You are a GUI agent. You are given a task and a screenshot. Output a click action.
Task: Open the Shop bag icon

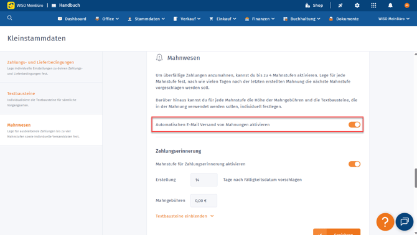tap(307, 6)
